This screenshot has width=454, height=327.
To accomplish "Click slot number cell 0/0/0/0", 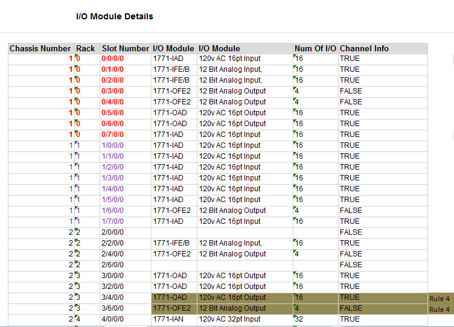I will point(126,59).
